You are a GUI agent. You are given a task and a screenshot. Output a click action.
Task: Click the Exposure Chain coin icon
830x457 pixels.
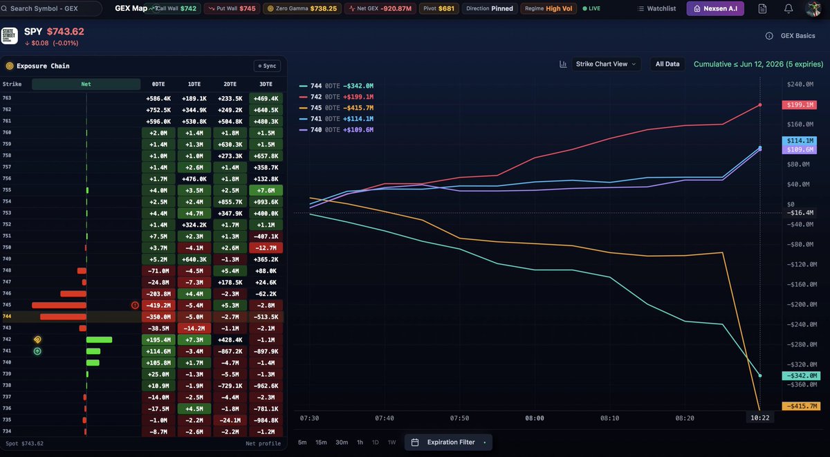[10, 66]
